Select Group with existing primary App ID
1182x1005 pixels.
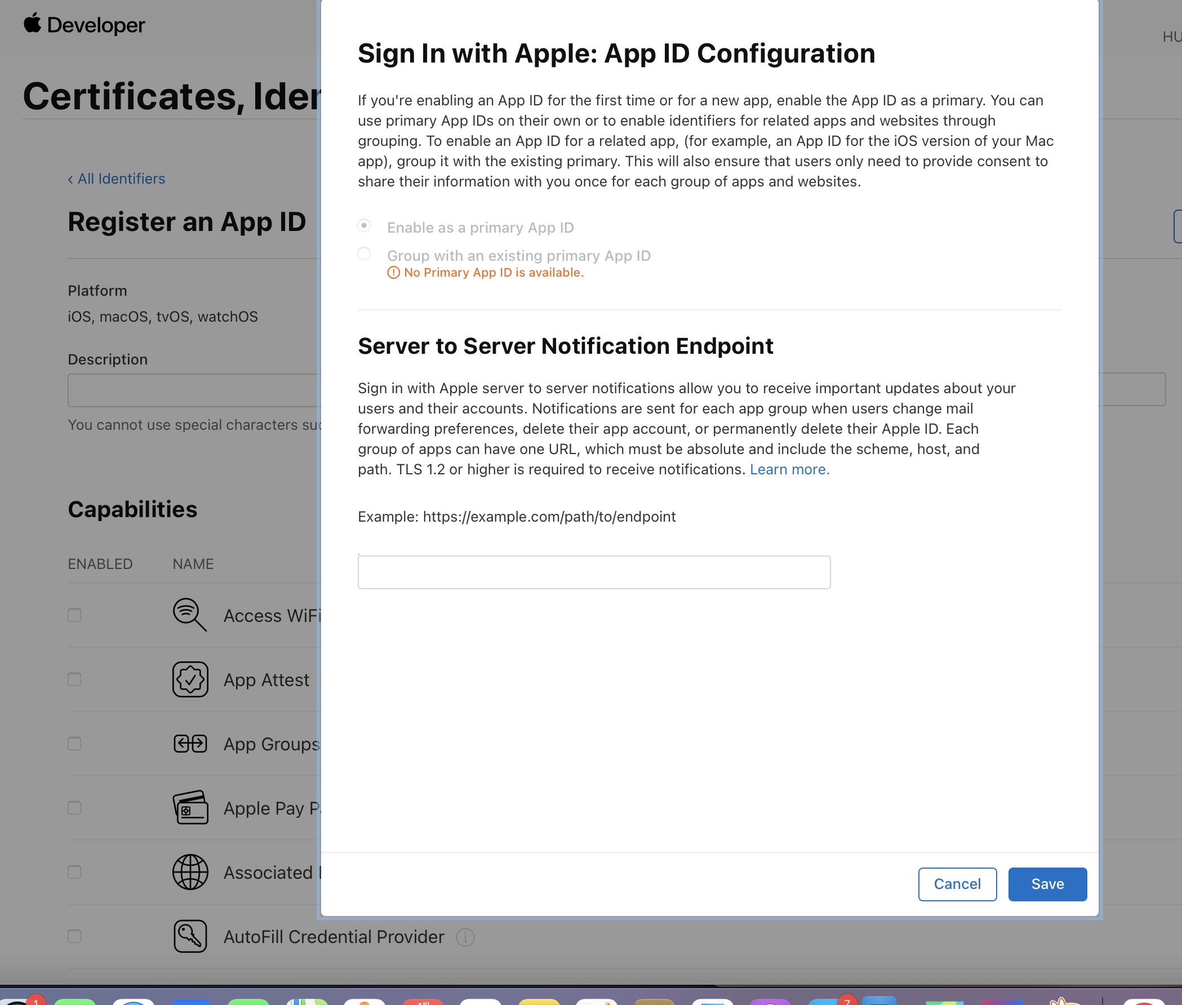point(364,254)
